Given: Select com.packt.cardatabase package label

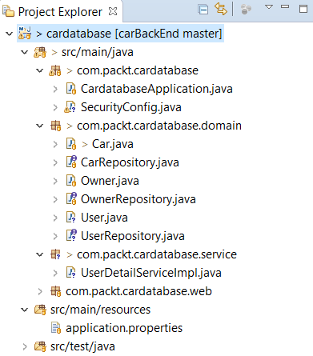Looking at the screenshot, I should (138, 70).
